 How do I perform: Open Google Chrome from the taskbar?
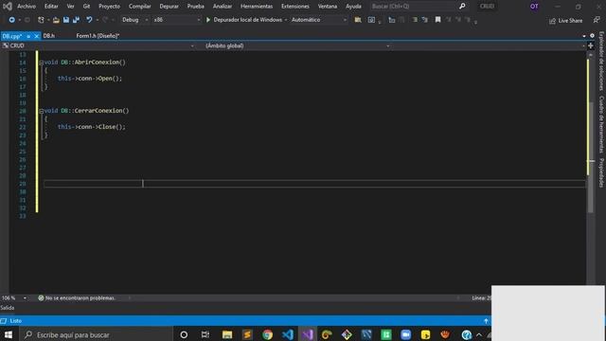point(267,334)
